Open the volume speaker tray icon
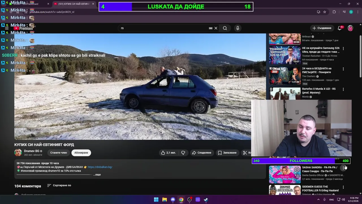 (343, 199)
